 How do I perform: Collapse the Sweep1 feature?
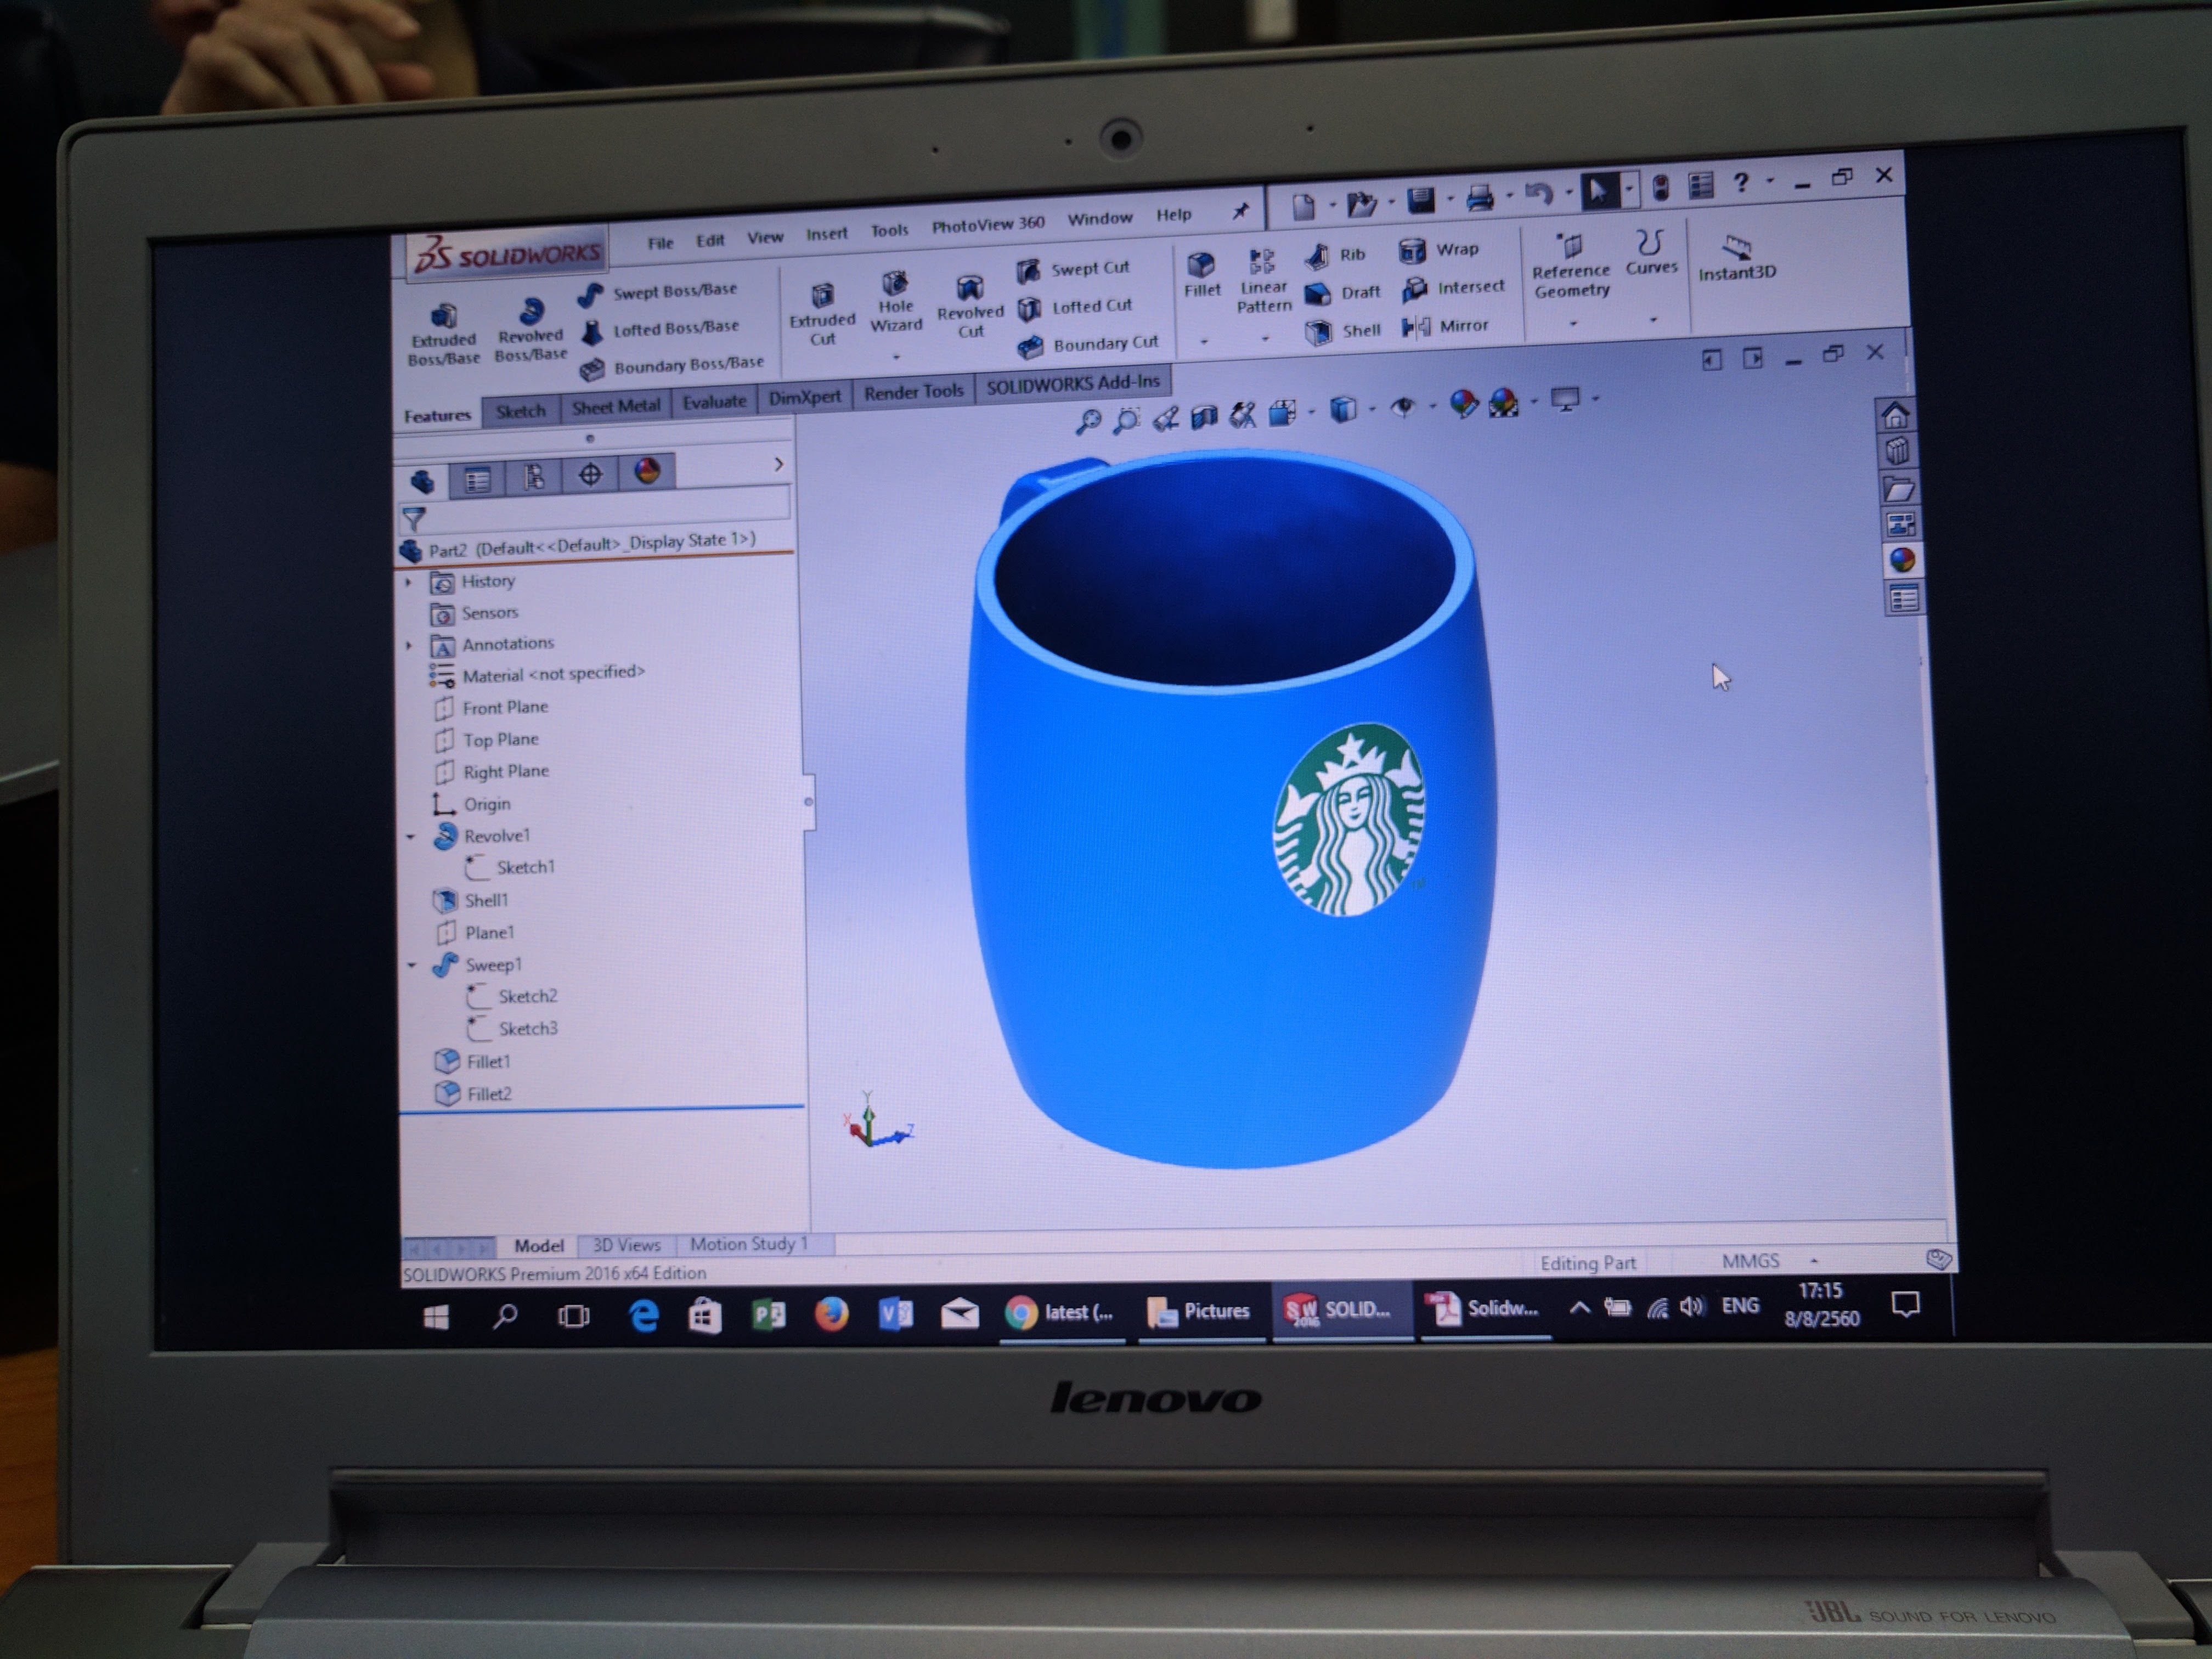pyautogui.click(x=412, y=966)
